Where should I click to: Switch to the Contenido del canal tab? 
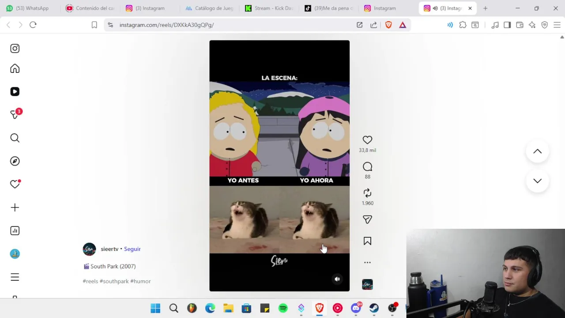[x=90, y=8]
